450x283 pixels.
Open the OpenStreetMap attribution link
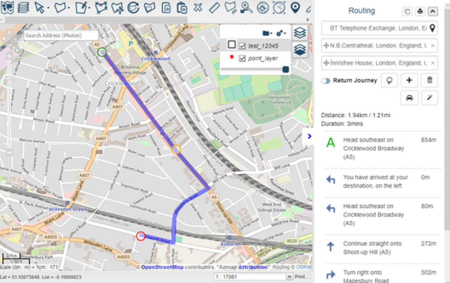pyautogui.click(x=162, y=267)
